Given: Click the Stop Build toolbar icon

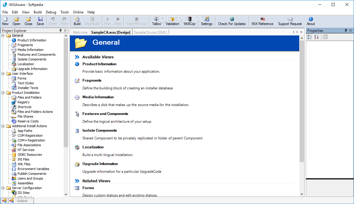Looking at the screenshot, I should pos(92,21).
